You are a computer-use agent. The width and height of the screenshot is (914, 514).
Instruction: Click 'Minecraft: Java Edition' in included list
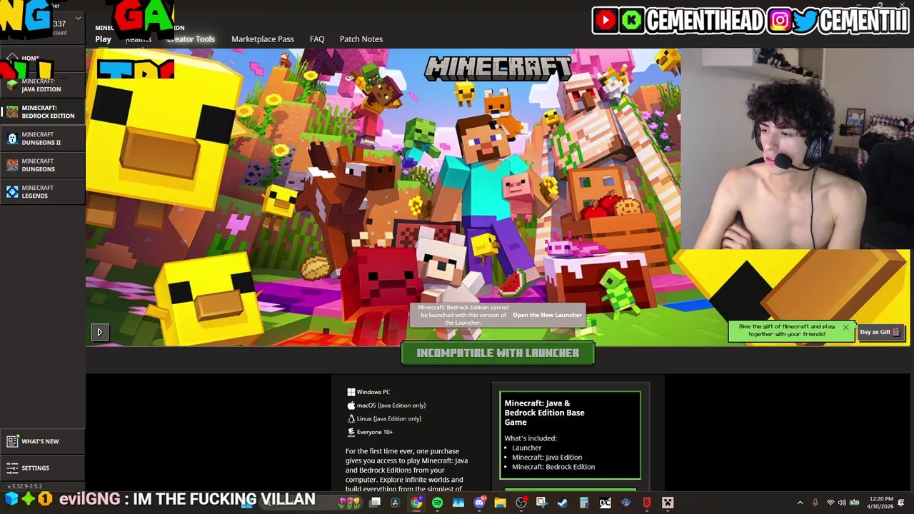[547, 458]
